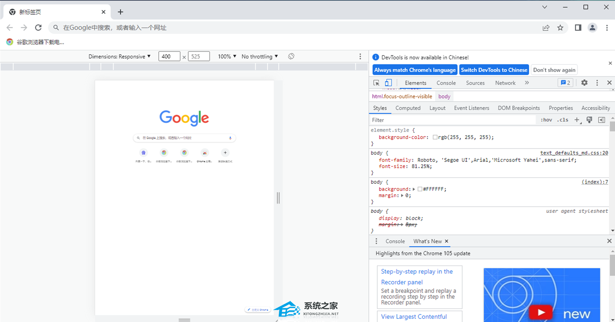This screenshot has height=322, width=615.
Task: Toggle the :hov element state panel
Action: coord(546,120)
